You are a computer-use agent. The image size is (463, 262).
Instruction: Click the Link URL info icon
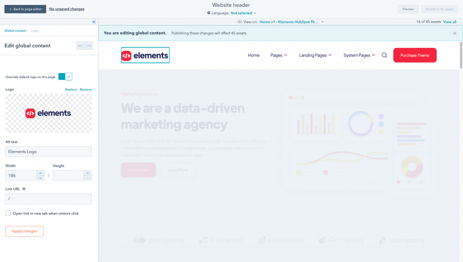pyautogui.click(x=24, y=189)
